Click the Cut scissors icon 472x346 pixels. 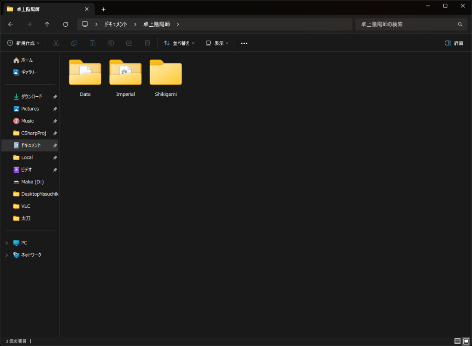pyautogui.click(x=56, y=43)
